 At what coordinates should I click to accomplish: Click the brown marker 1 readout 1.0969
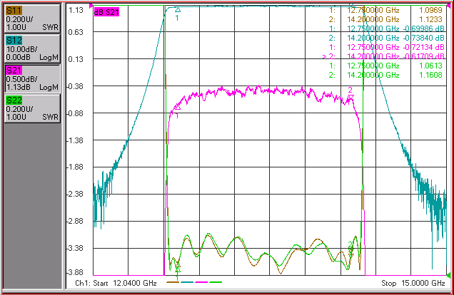(431, 10)
